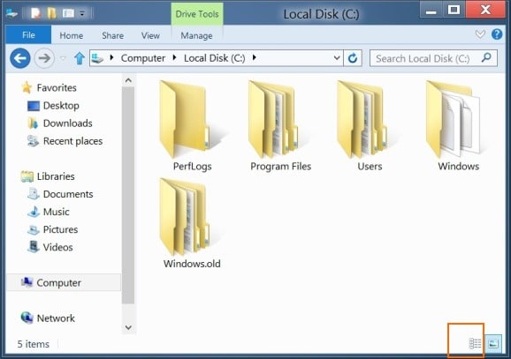Click the Windows.old folder name

[x=192, y=264]
